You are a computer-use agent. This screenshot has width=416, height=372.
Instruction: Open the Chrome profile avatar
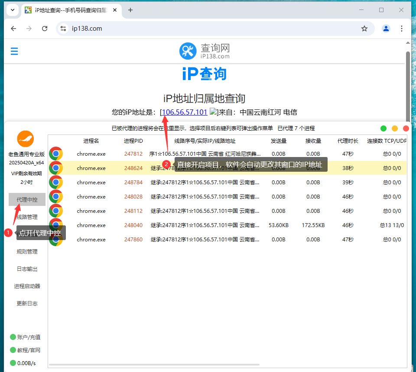pos(386,28)
